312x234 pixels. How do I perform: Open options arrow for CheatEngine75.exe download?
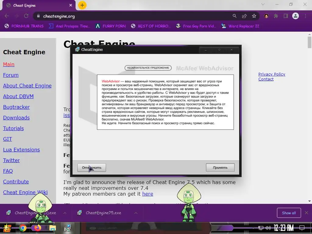pyautogui.click(x=136, y=213)
